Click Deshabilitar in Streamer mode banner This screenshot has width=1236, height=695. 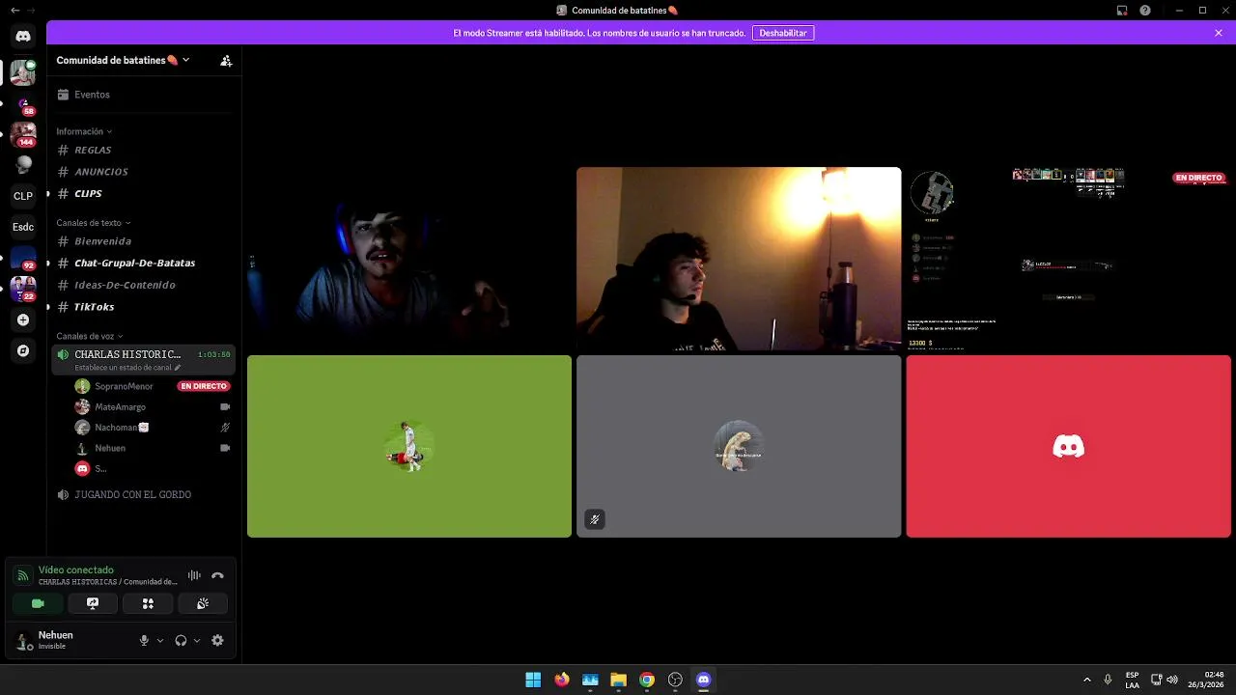coord(783,33)
